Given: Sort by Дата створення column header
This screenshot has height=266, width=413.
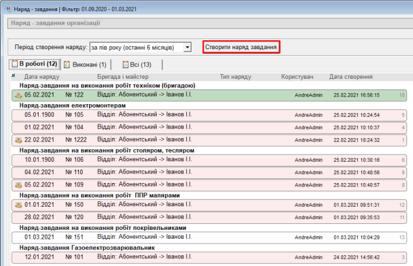Looking at the screenshot, I should click(x=351, y=77).
